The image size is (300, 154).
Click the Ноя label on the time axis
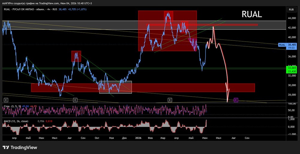[x=111, y=138]
